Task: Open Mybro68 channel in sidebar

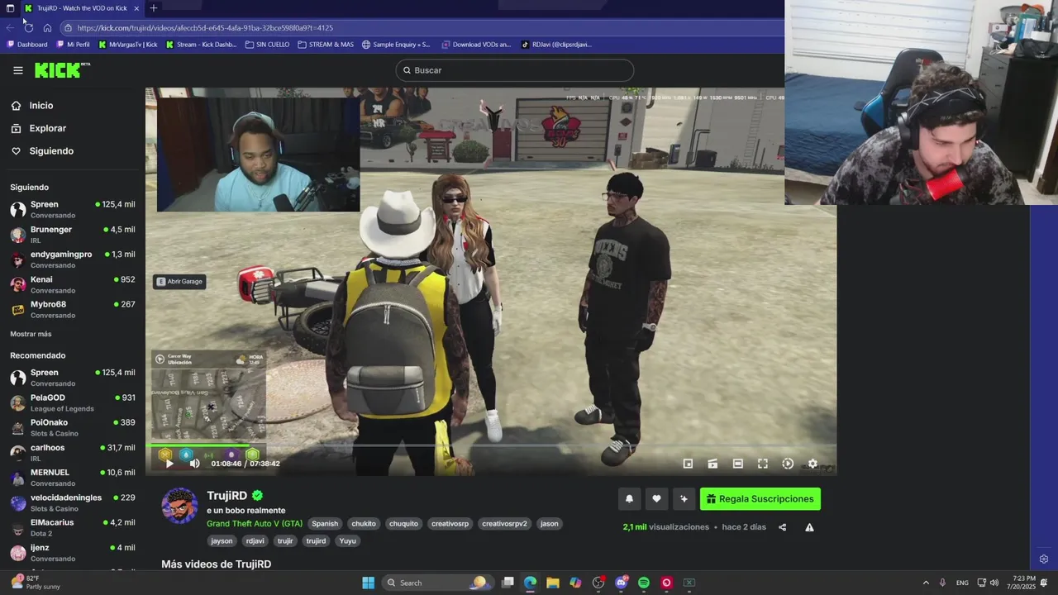Action: (x=73, y=309)
